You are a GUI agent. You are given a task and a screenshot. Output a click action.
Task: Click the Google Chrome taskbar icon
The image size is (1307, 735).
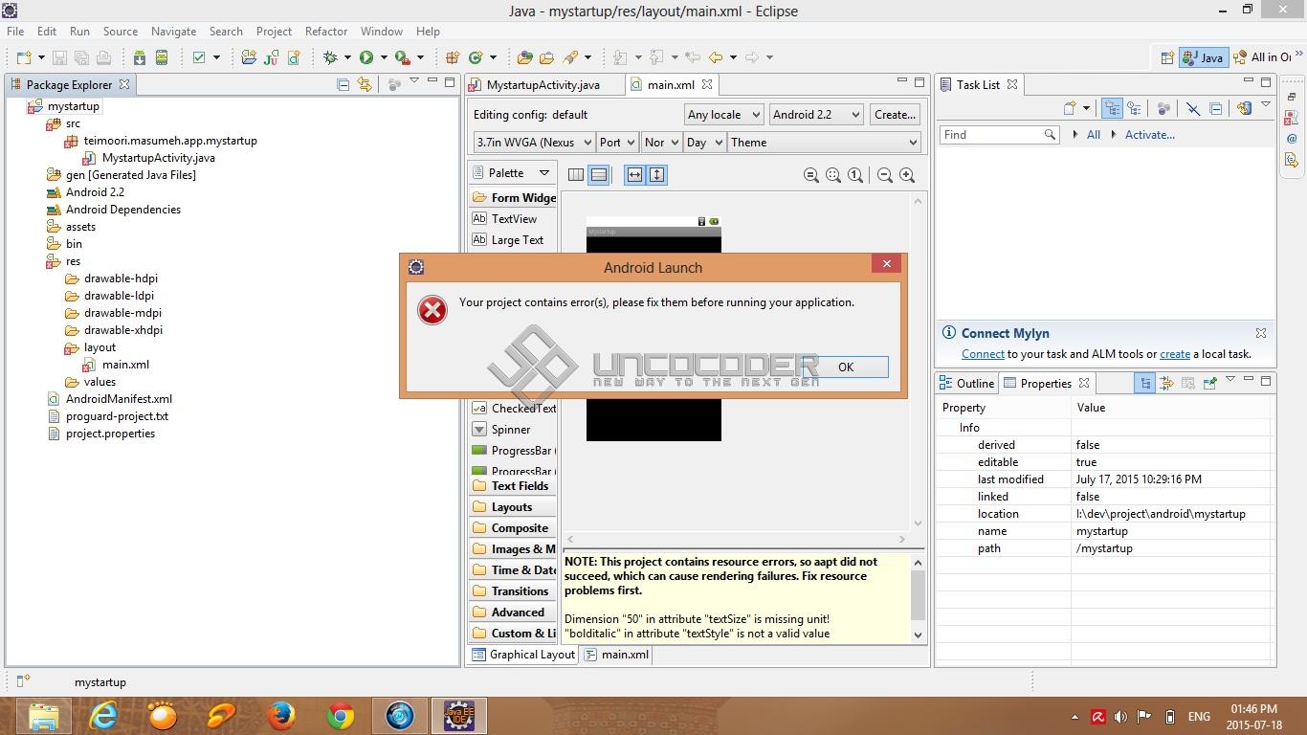(341, 715)
